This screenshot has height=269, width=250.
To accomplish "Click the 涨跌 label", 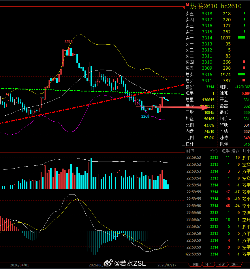I will tap(224, 87).
